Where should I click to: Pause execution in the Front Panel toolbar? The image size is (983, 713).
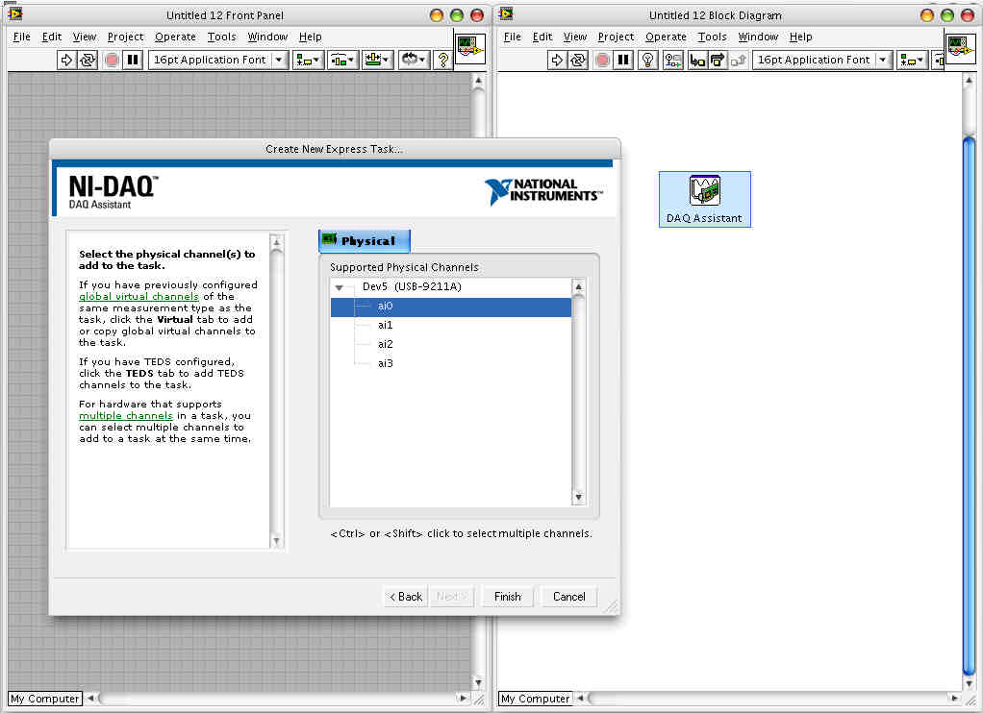(133, 60)
